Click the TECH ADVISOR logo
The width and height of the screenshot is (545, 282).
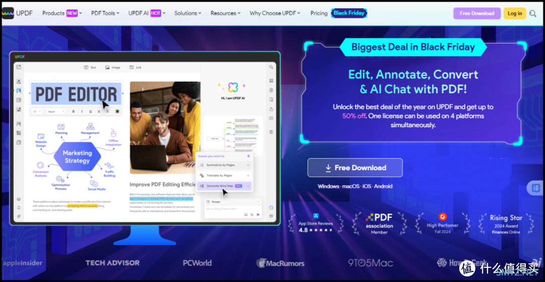coord(113,263)
